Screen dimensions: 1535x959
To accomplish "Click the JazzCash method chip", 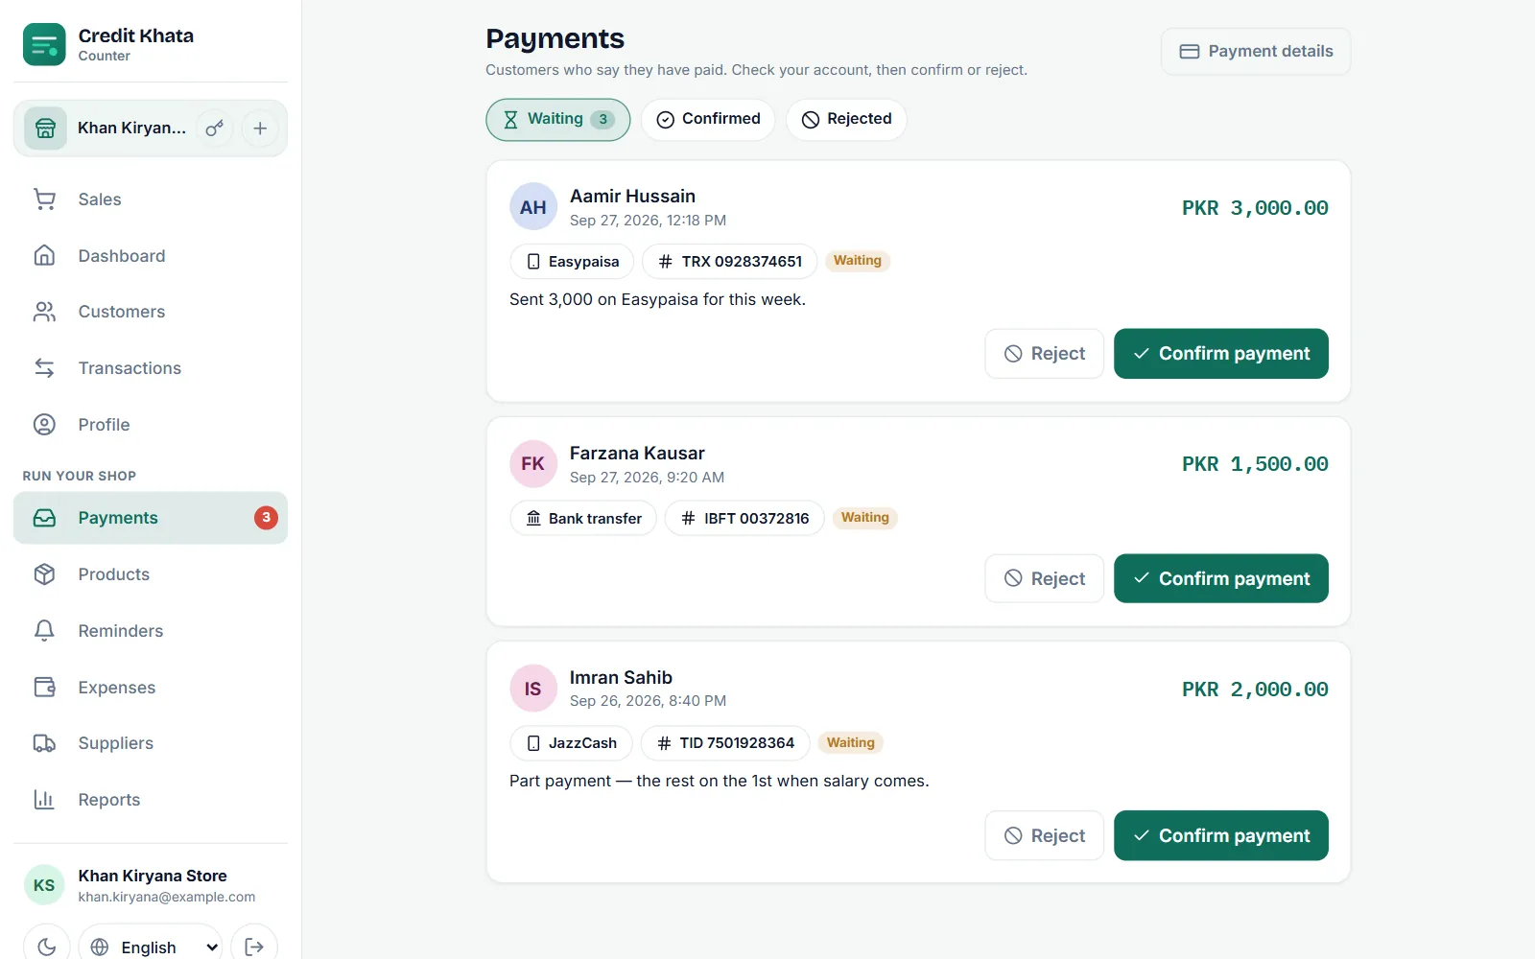I will (571, 743).
